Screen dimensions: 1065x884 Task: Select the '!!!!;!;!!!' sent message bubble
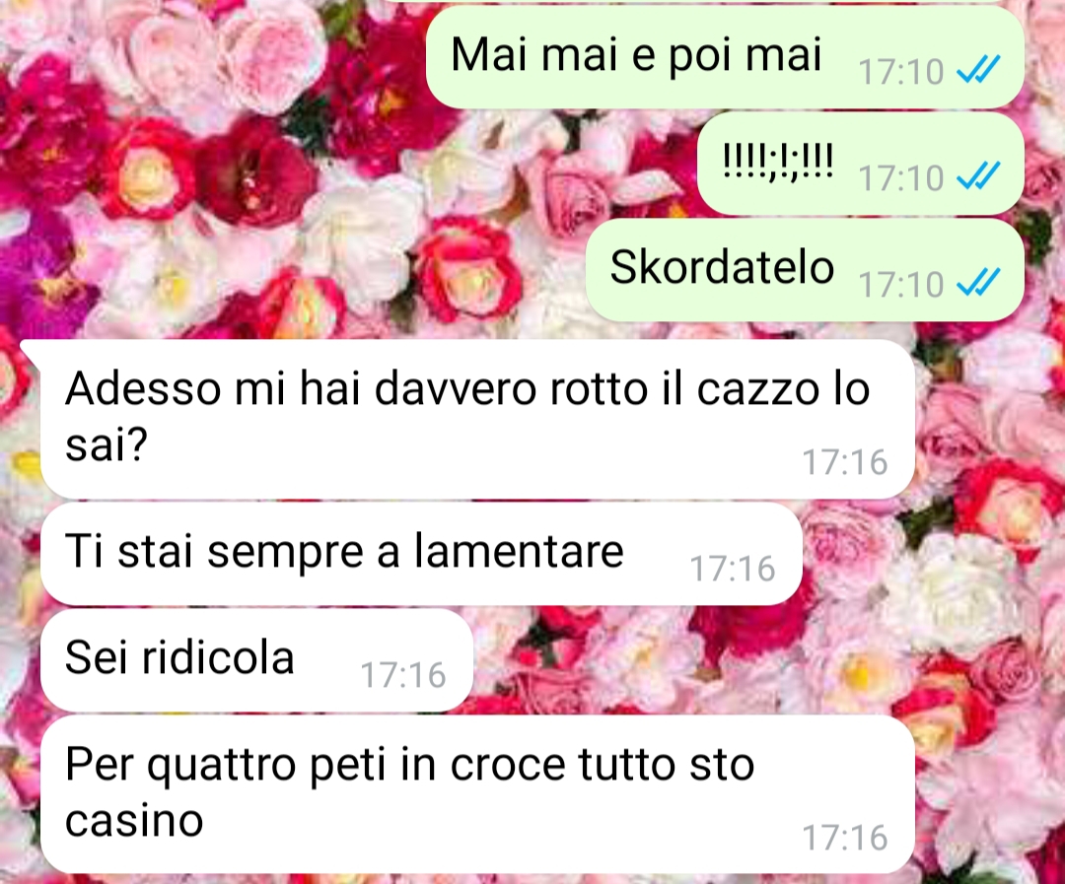[x=861, y=164]
